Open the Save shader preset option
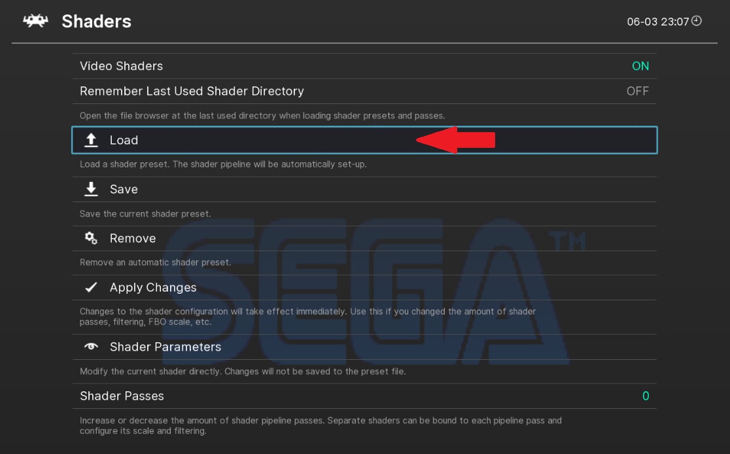This screenshot has height=454, width=730. pos(124,189)
